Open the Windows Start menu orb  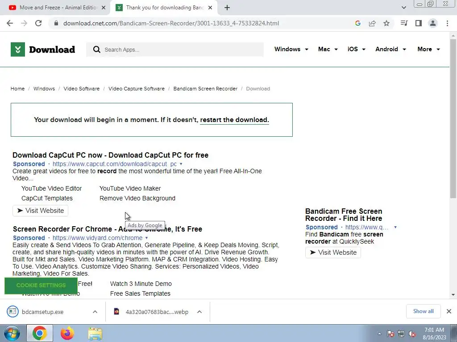[12, 333]
